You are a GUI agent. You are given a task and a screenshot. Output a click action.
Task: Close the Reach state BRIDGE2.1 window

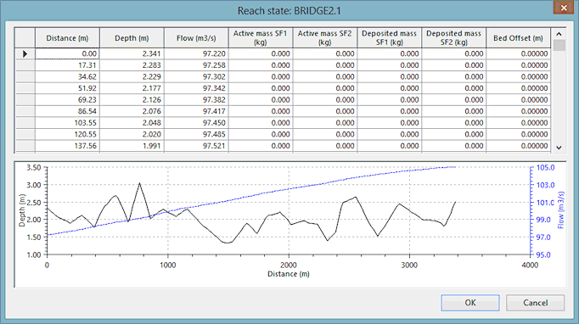564,8
